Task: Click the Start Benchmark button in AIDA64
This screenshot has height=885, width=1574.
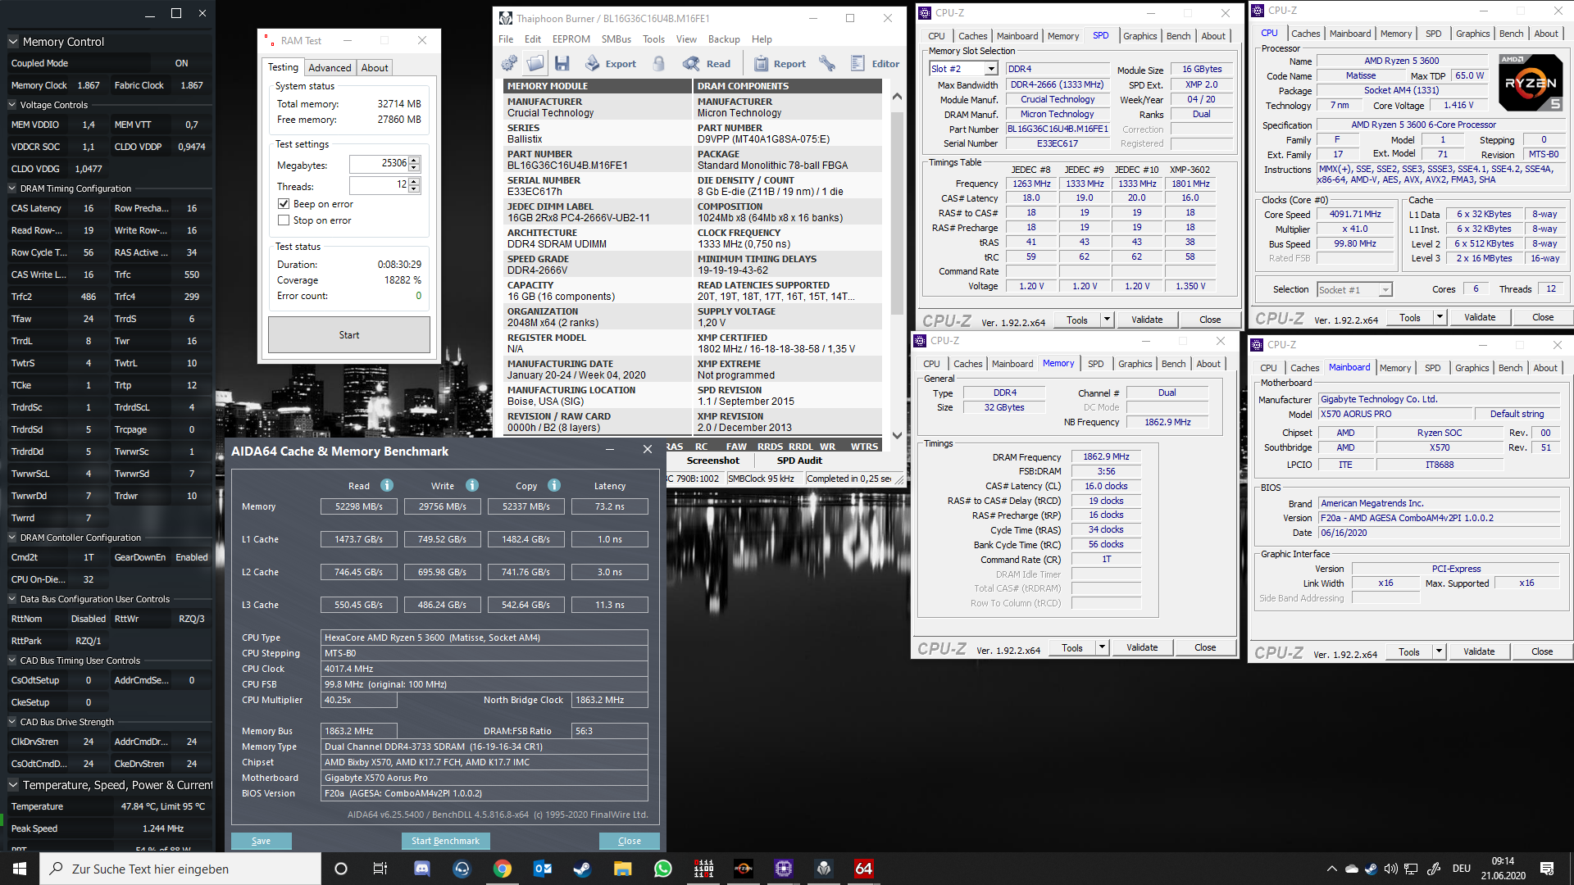Action: click(445, 841)
